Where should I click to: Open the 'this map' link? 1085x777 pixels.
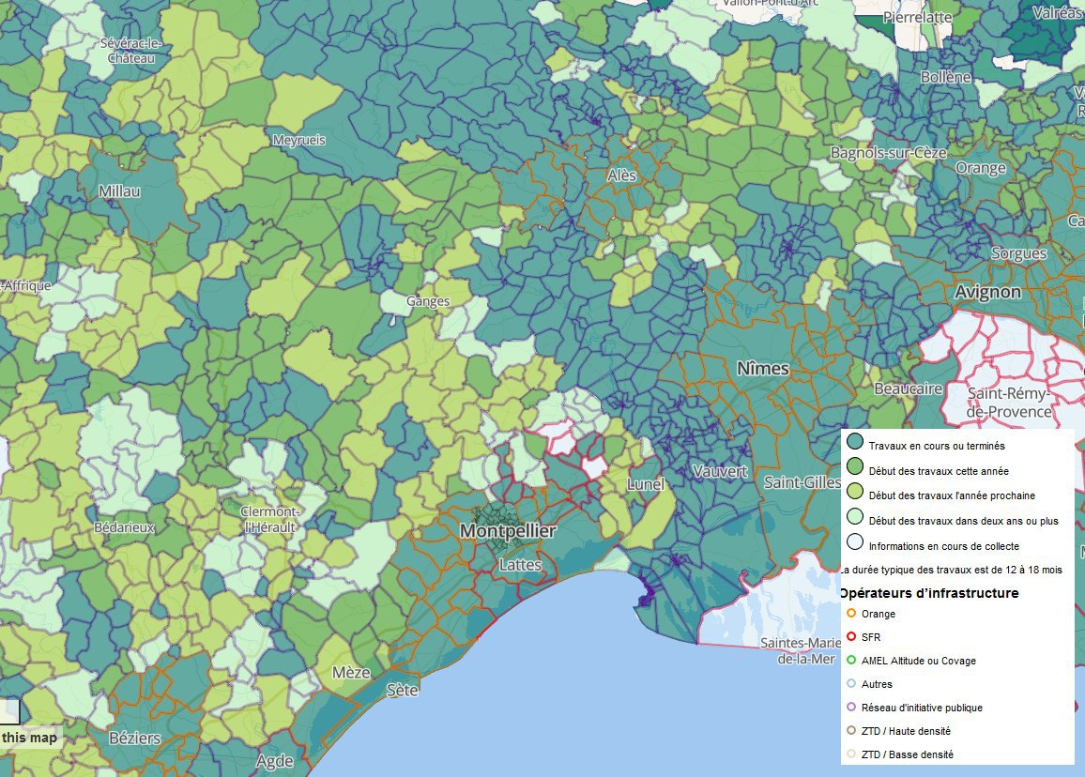(x=29, y=738)
